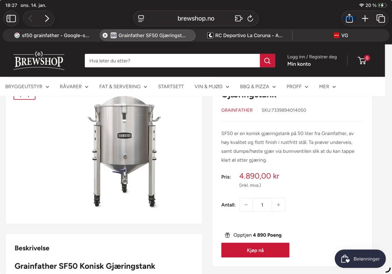Image resolution: width=392 pixels, height=274 pixels.
Task: Increase quantity with the plus stepper
Action: [278, 205]
